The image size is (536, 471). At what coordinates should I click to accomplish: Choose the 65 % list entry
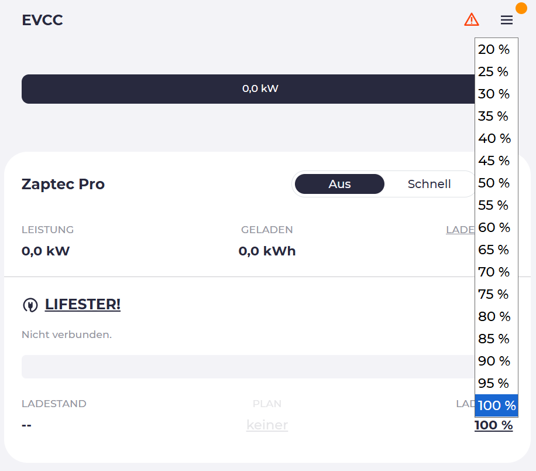[x=494, y=250]
